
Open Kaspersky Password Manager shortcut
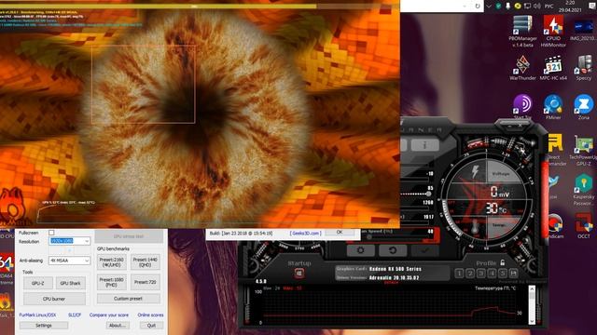coord(583,190)
